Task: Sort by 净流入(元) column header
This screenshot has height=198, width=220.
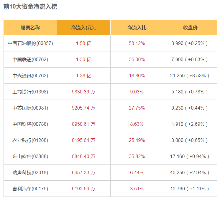Action: click(83, 28)
